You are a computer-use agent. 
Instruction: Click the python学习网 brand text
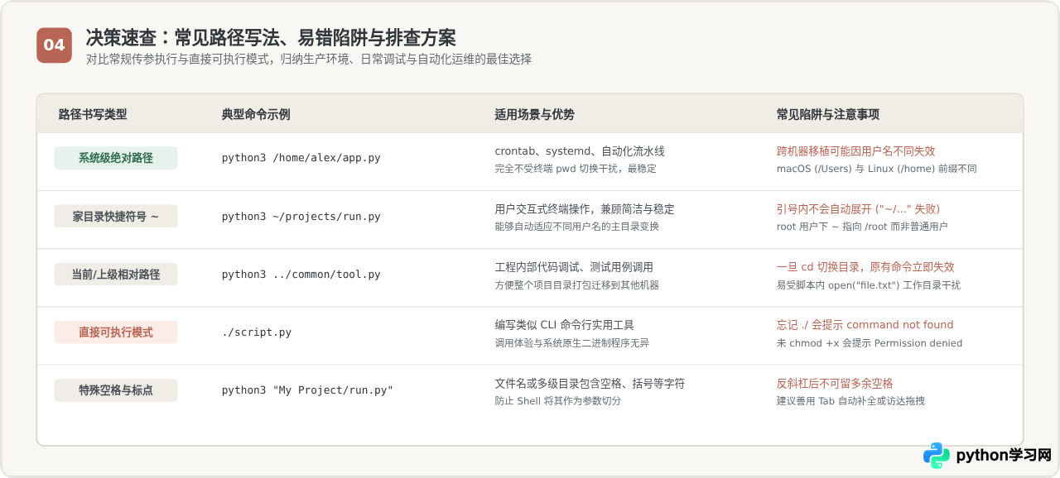(1004, 456)
